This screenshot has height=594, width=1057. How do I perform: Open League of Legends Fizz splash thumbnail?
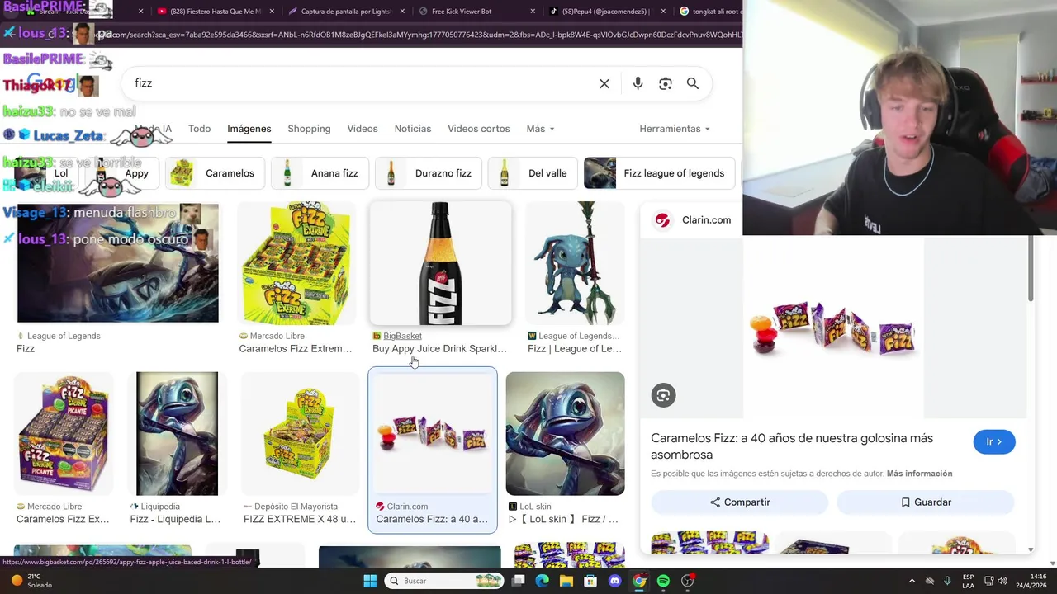tap(118, 263)
